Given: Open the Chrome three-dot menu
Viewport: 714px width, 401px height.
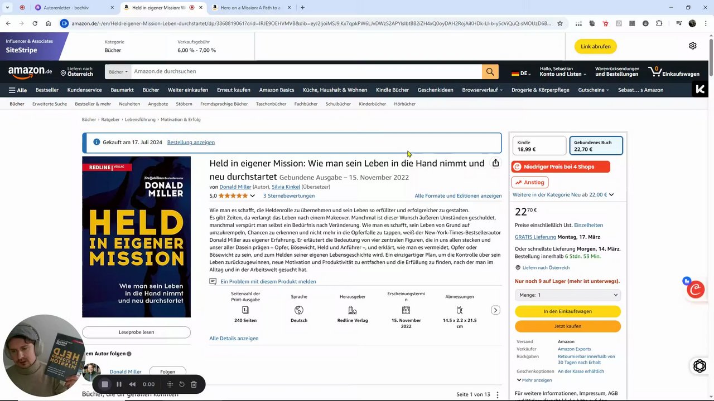Looking at the screenshot, I should pos(705,23).
